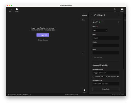Enable the Override checkbox
The image size is (132, 104).
[93, 77]
